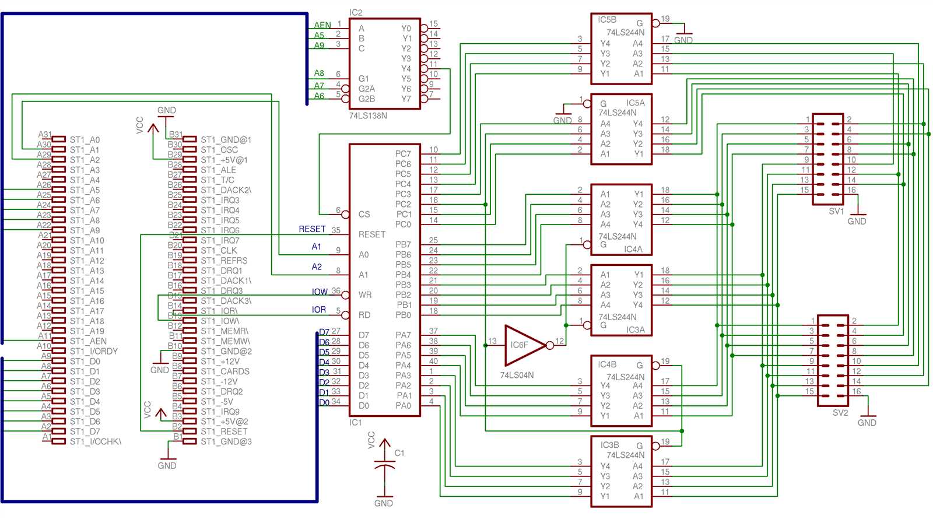Image resolution: width=933 pixels, height=519 pixels.
Task: Click the Y0 output name on IC2
Action: point(406,29)
